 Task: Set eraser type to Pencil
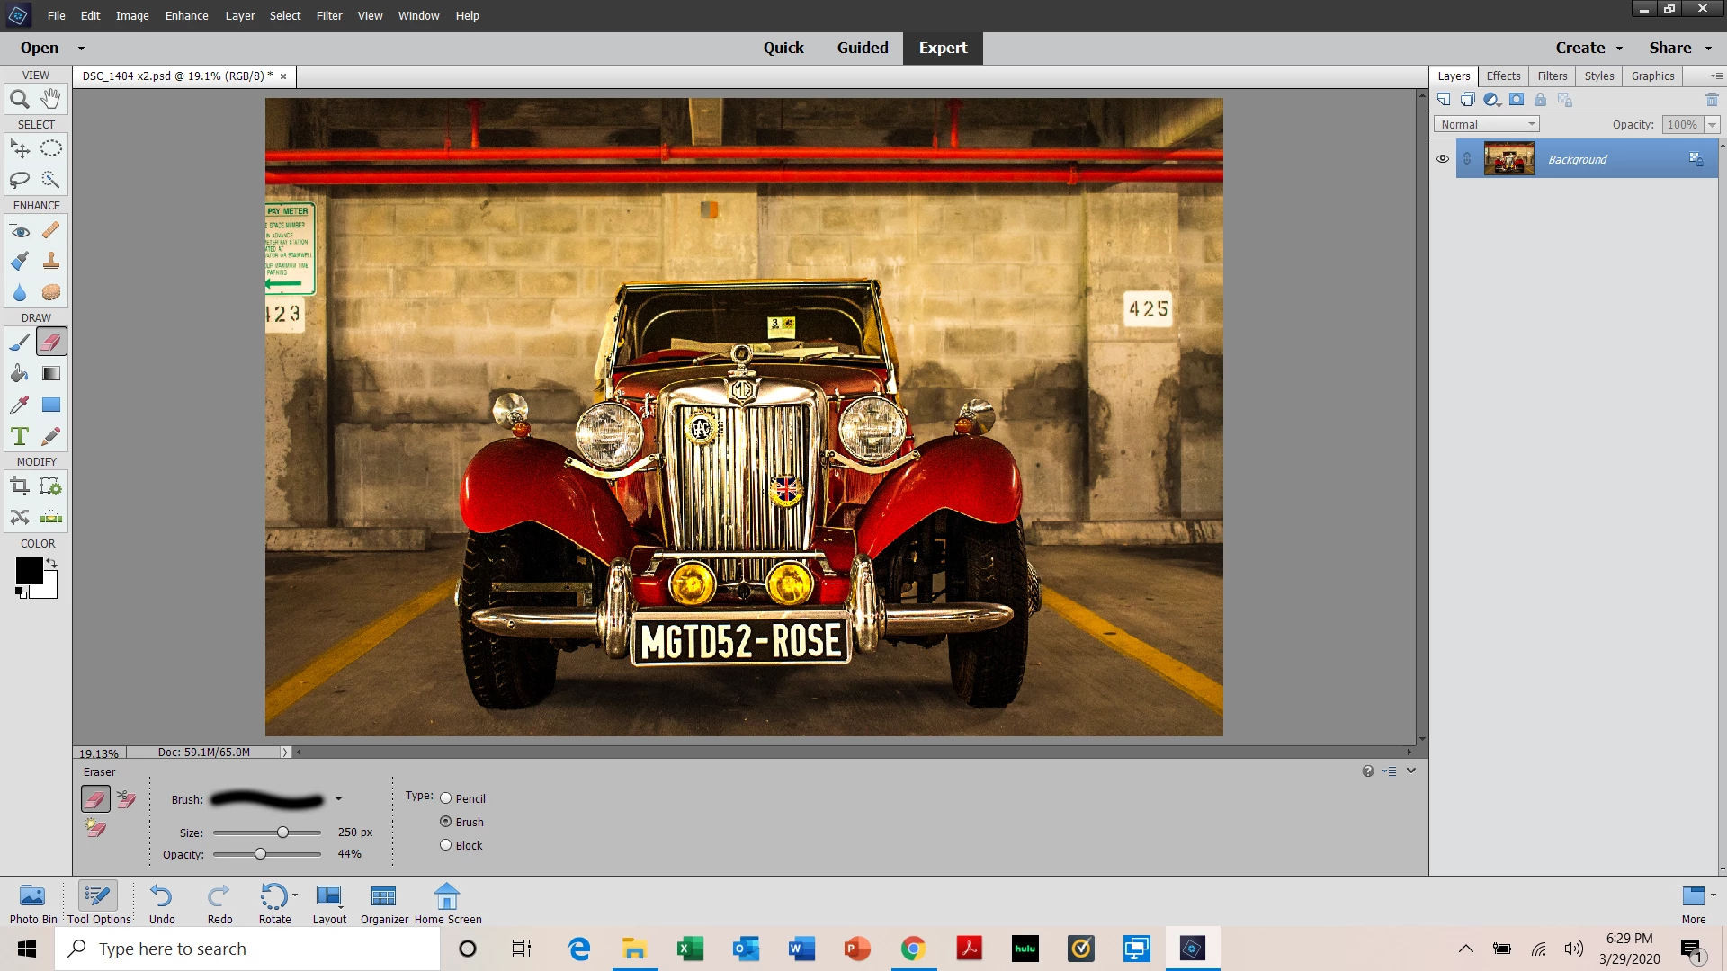pos(445,798)
